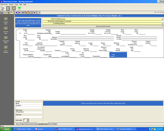Switch to the Project Data bottom tab
This screenshot has width=164, height=131.
[24, 124]
